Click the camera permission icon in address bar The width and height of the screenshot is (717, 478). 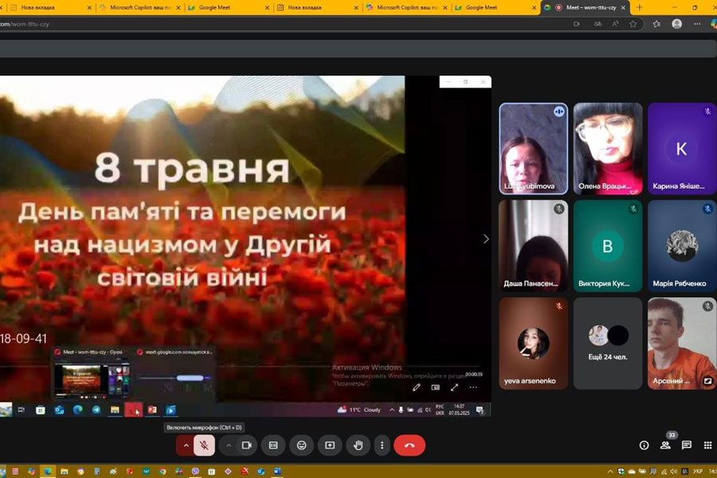(577, 24)
